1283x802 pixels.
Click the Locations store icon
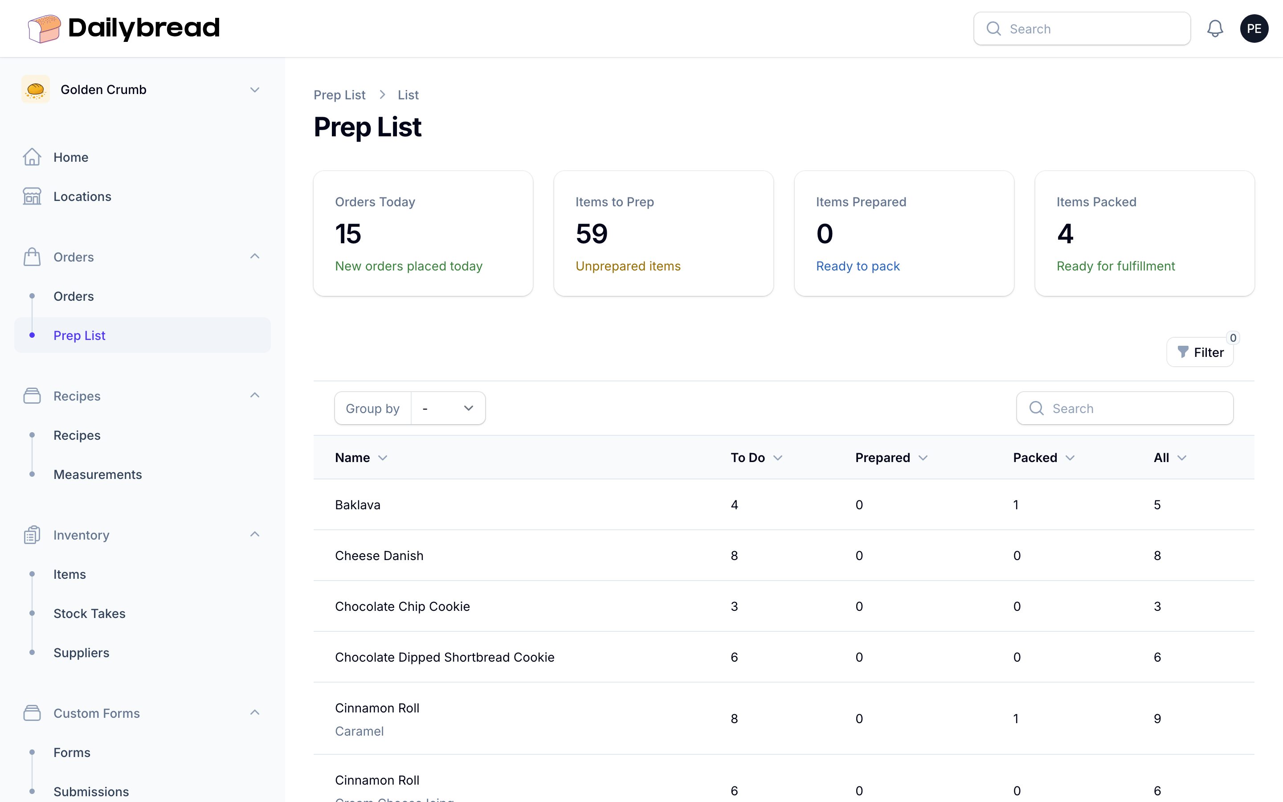click(x=32, y=196)
